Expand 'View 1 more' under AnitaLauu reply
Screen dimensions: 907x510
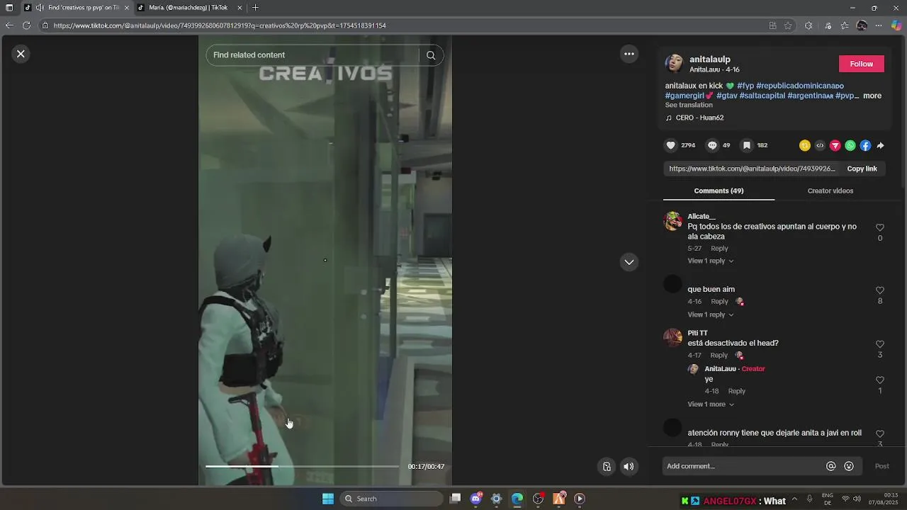[x=711, y=404]
